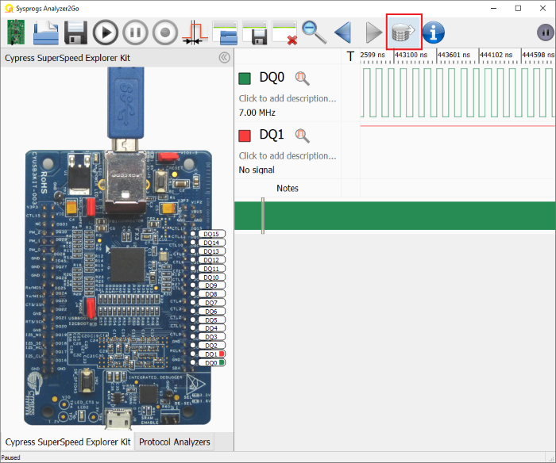Image resolution: width=556 pixels, height=463 pixels.
Task: Zoom out with the magnifier icon
Action: point(315,33)
